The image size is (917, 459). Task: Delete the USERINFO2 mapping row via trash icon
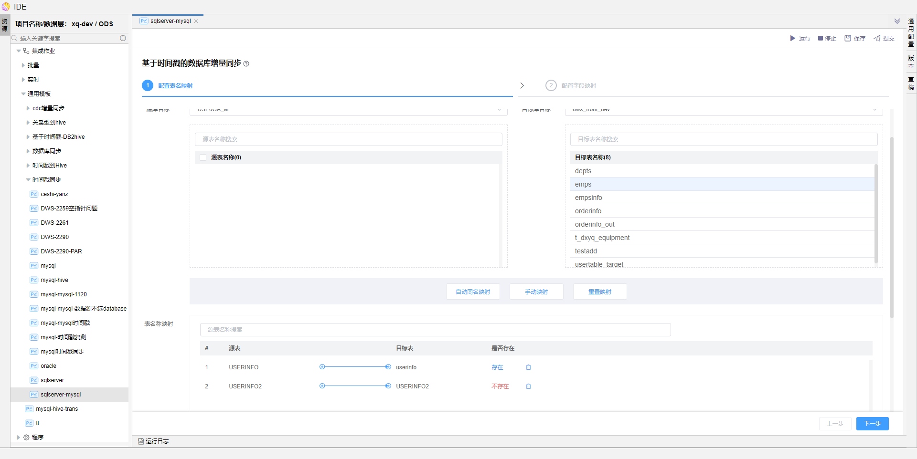[x=528, y=386]
